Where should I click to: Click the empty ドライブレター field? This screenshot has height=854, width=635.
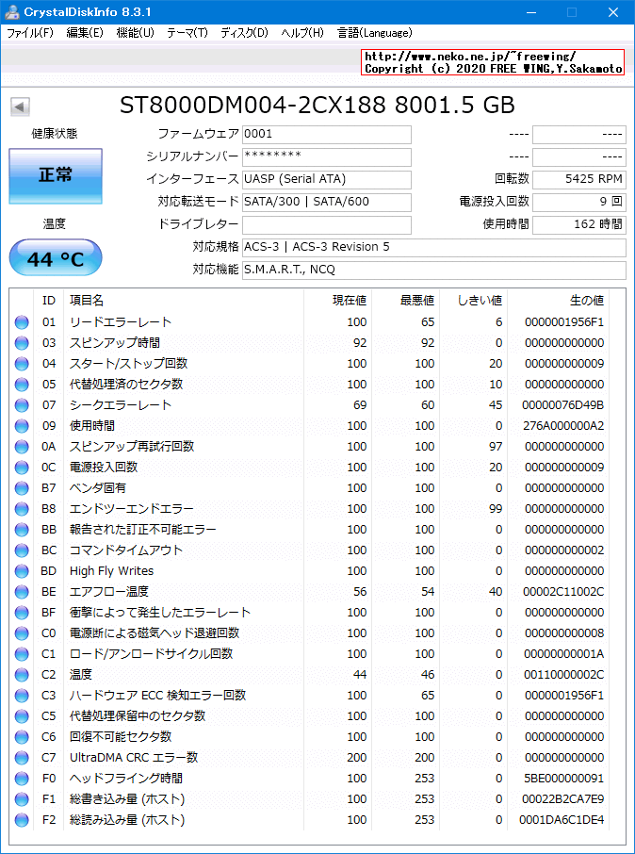tap(327, 225)
